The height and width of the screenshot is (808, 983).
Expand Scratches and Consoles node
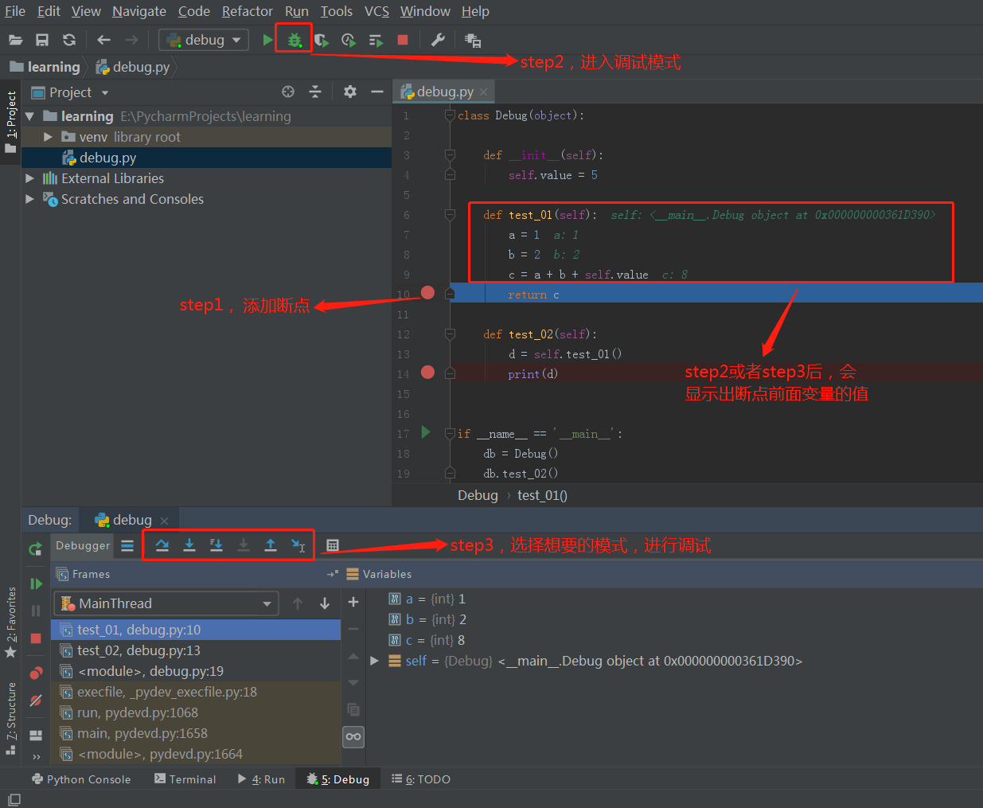pyautogui.click(x=29, y=199)
